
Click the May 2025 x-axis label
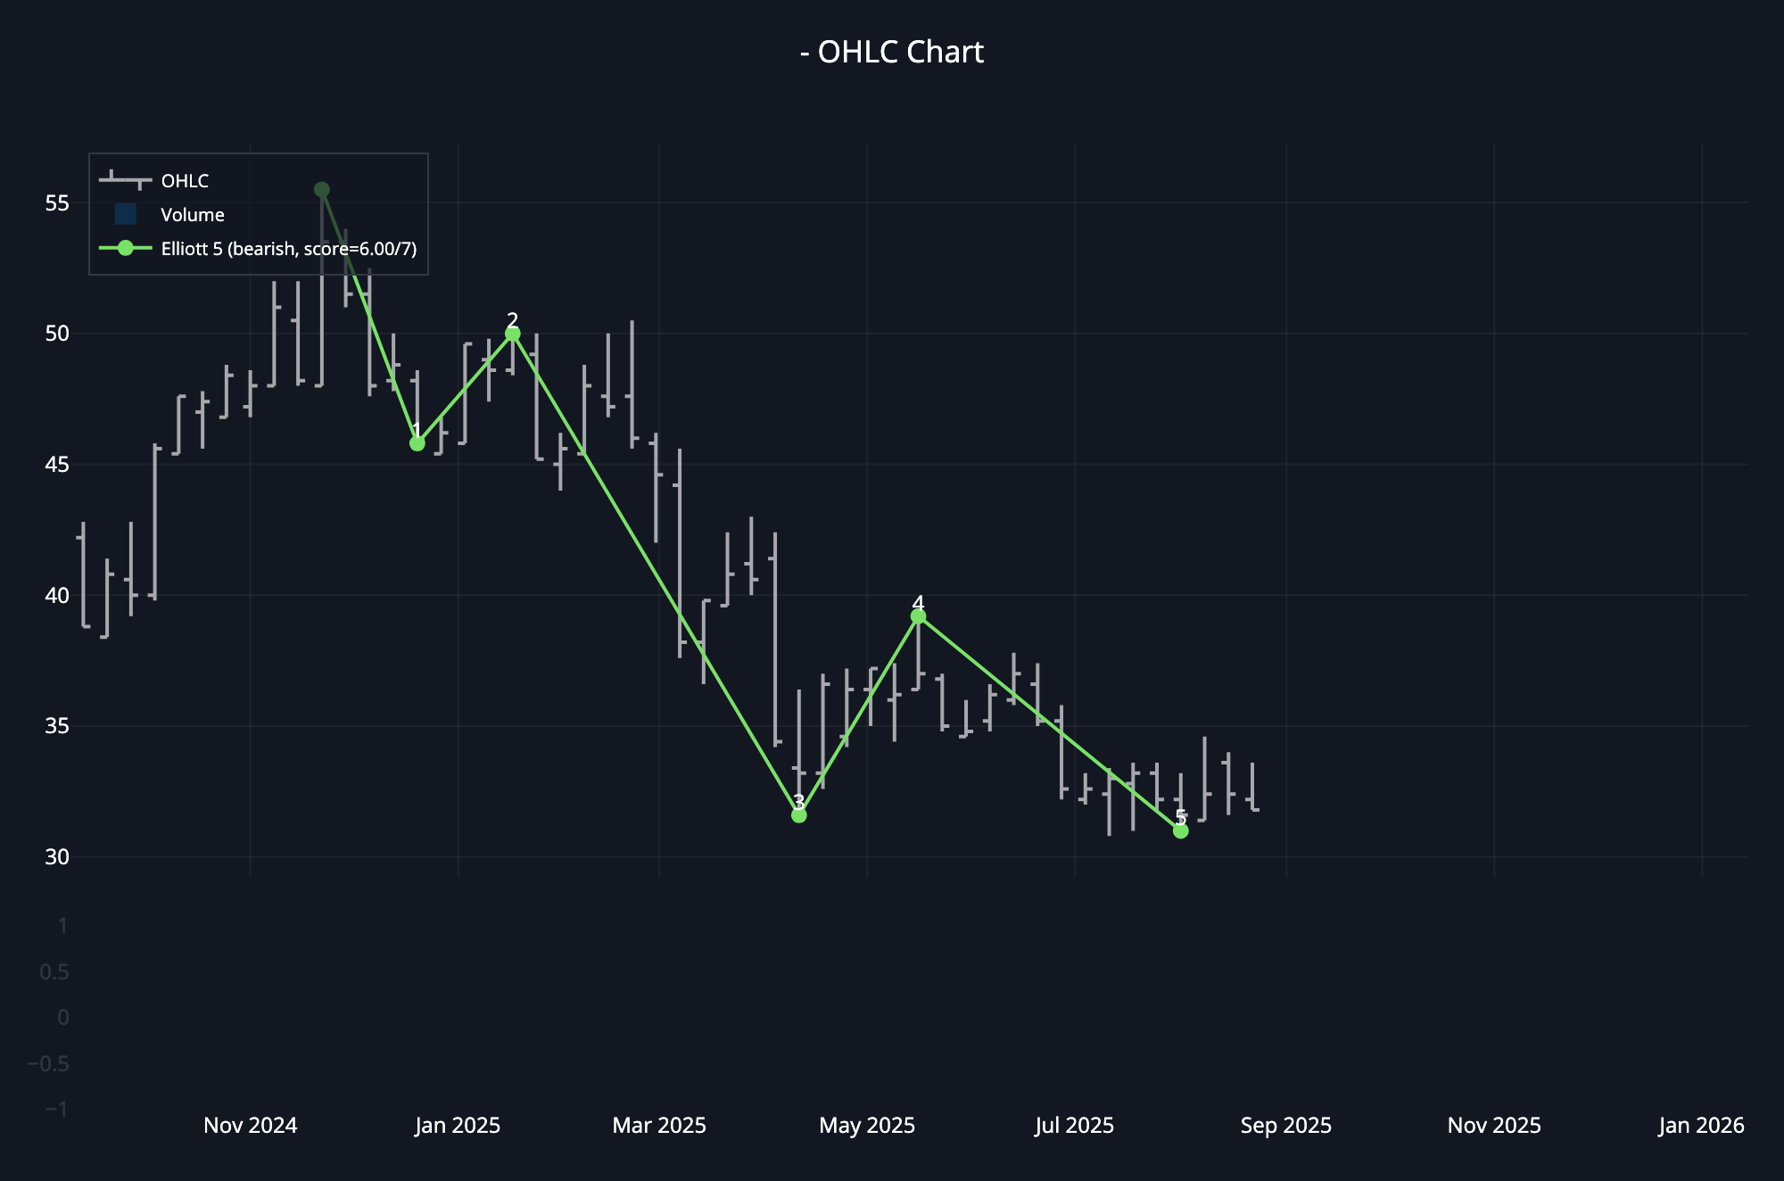tap(867, 1126)
